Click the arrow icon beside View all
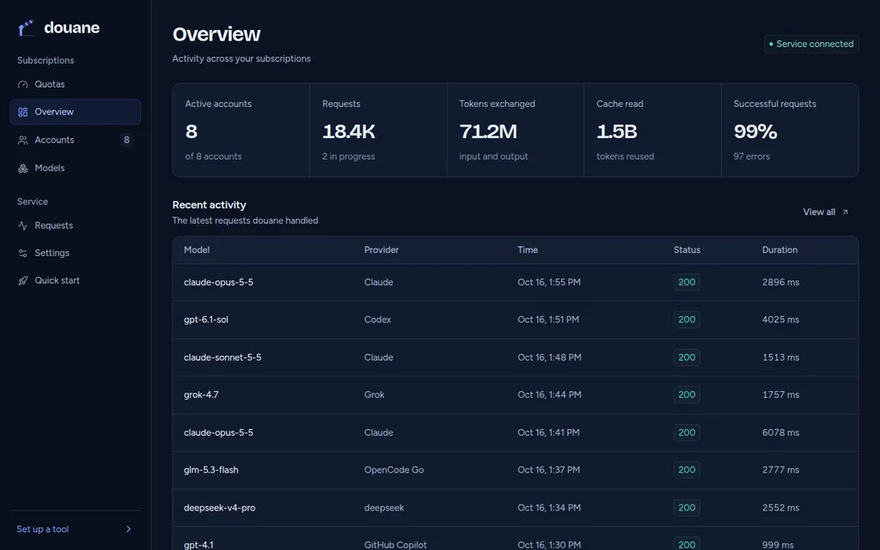 click(x=846, y=212)
